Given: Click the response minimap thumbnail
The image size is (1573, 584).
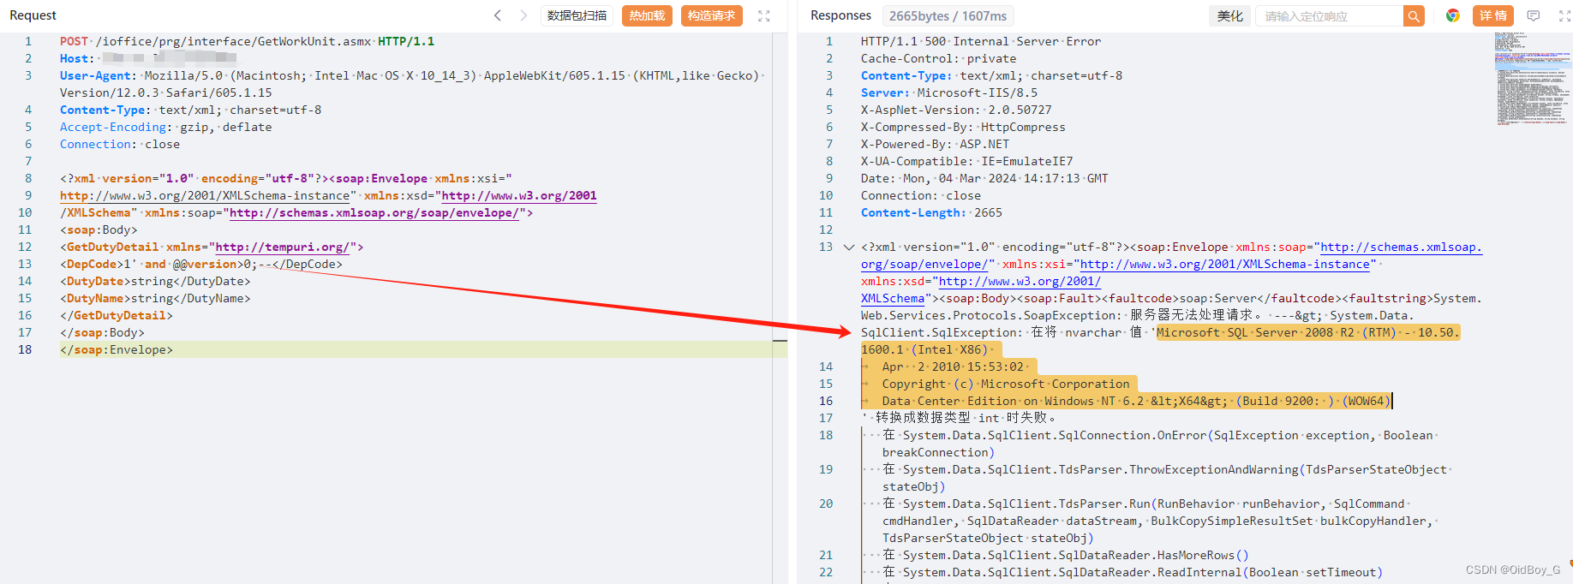Looking at the screenshot, I should pos(1532,79).
